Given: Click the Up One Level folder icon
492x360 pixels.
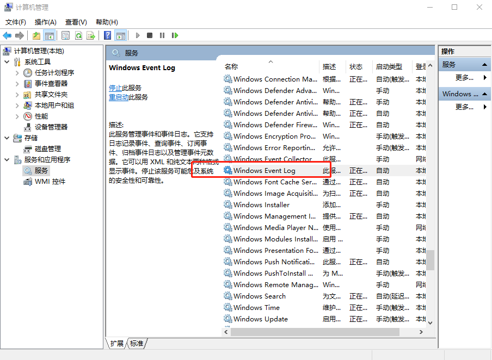Looking at the screenshot, I should (x=36, y=35).
